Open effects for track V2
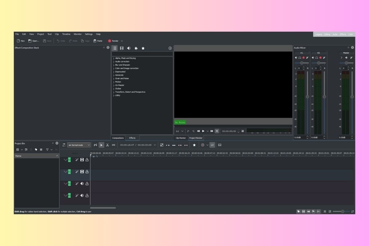 tap(77, 160)
